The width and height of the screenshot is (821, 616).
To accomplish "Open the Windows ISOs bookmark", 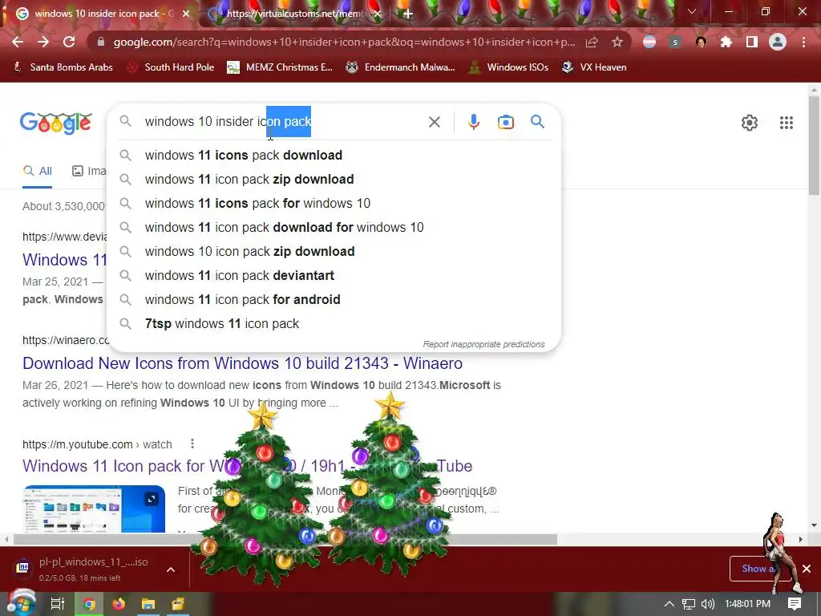I will pyautogui.click(x=508, y=67).
